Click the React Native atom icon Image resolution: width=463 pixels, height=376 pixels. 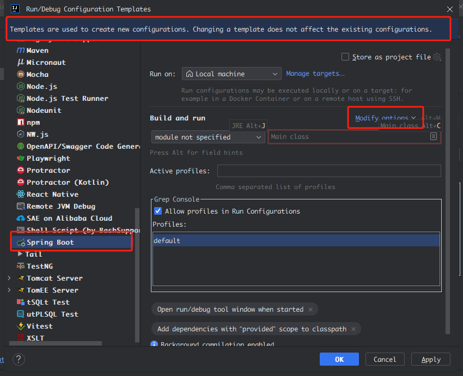[x=21, y=195]
